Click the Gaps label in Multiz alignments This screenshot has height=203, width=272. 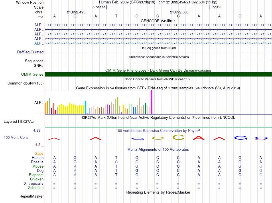(x=39, y=153)
